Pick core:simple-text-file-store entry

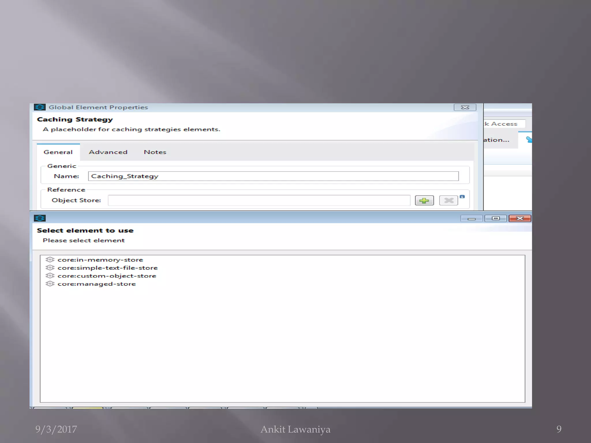[107, 268]
